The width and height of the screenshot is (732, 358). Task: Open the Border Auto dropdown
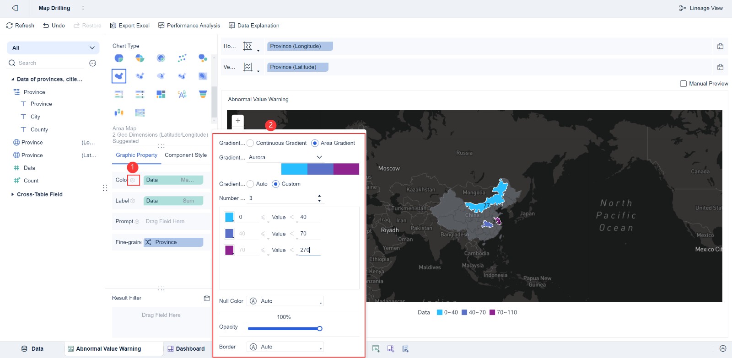click(285, 347)
